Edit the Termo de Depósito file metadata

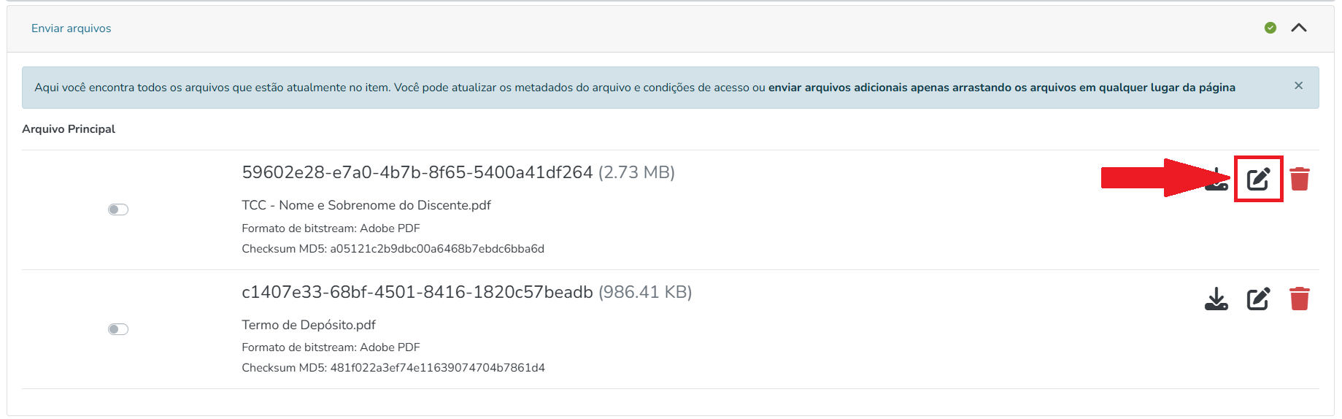click(x=1258, y=299)
